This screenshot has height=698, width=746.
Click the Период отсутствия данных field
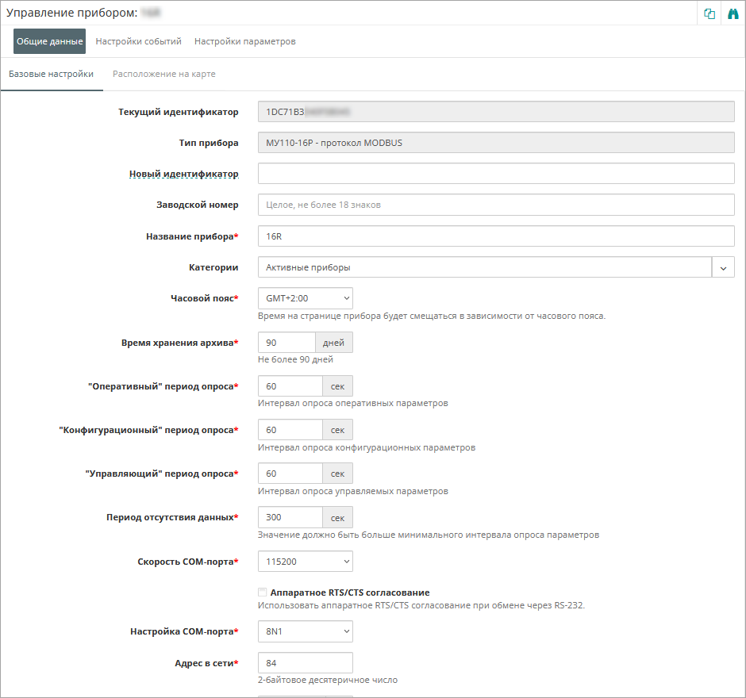(290, 517)
